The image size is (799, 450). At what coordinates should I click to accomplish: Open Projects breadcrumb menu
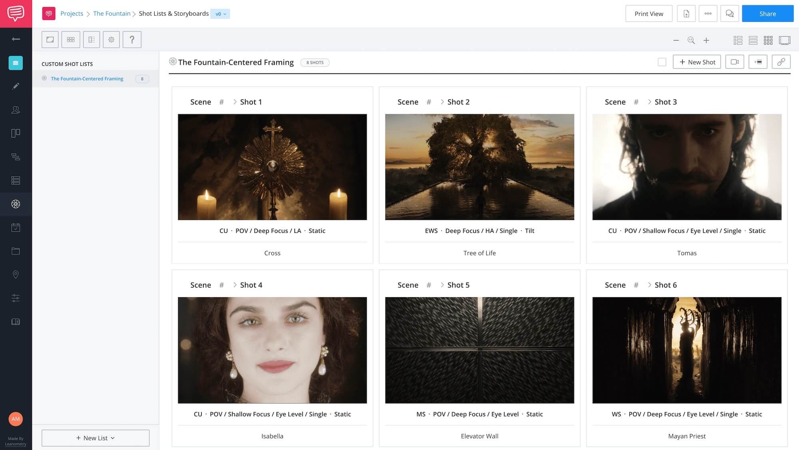coord(72,13)
